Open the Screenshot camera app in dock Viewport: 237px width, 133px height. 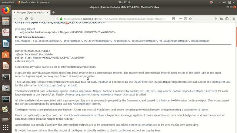tap(6, 88)
